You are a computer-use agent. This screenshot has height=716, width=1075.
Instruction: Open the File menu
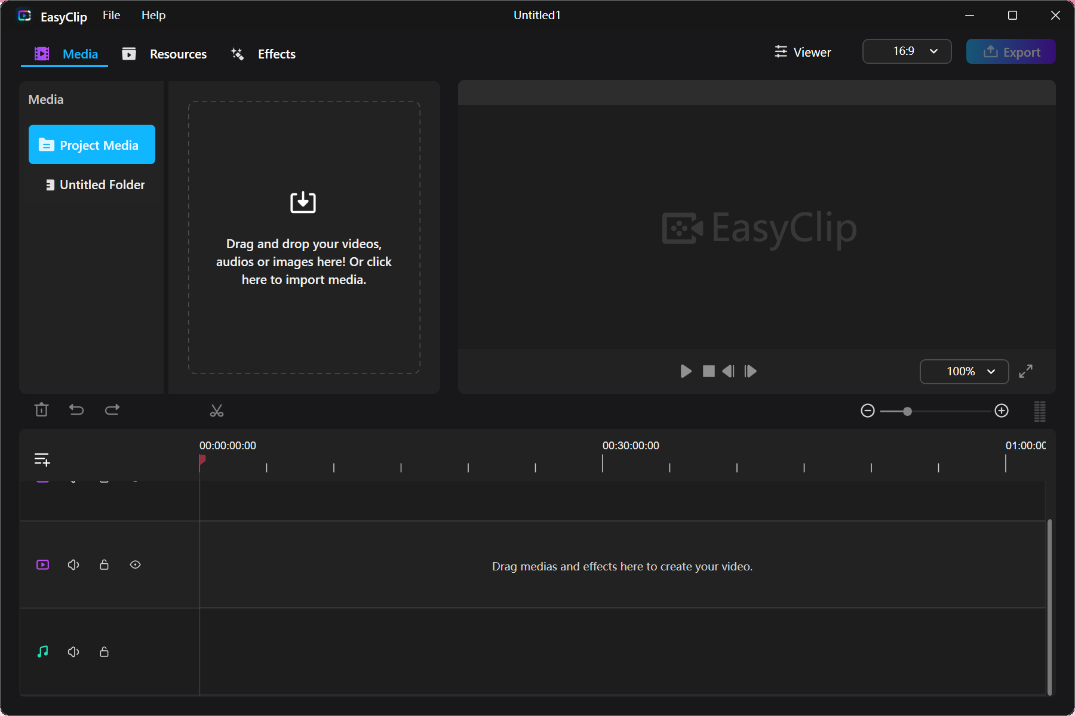pos(111,16)
